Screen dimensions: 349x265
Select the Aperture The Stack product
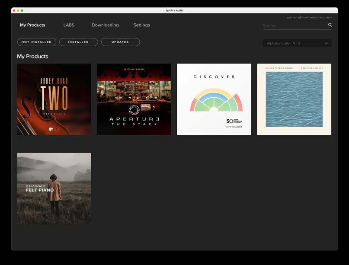(x=134, y=99)
